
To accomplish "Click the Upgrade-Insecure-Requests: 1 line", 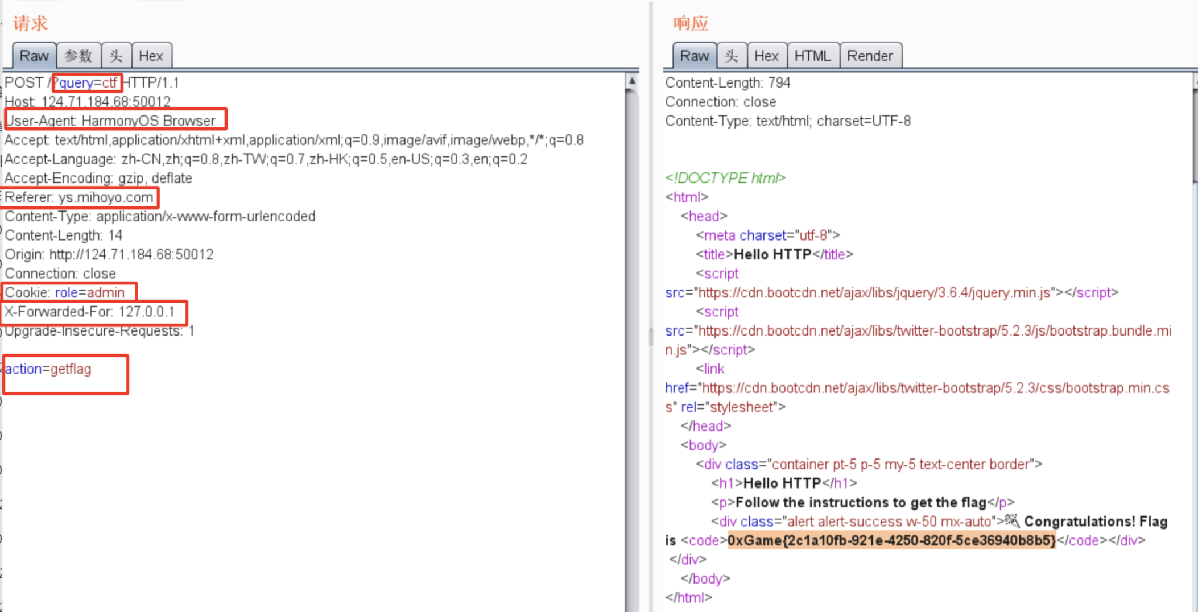I will coord(100,331).
